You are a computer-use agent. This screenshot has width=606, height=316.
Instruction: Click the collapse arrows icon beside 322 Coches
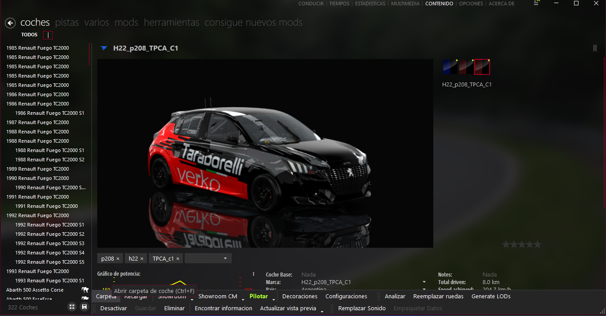click(72, 307)
